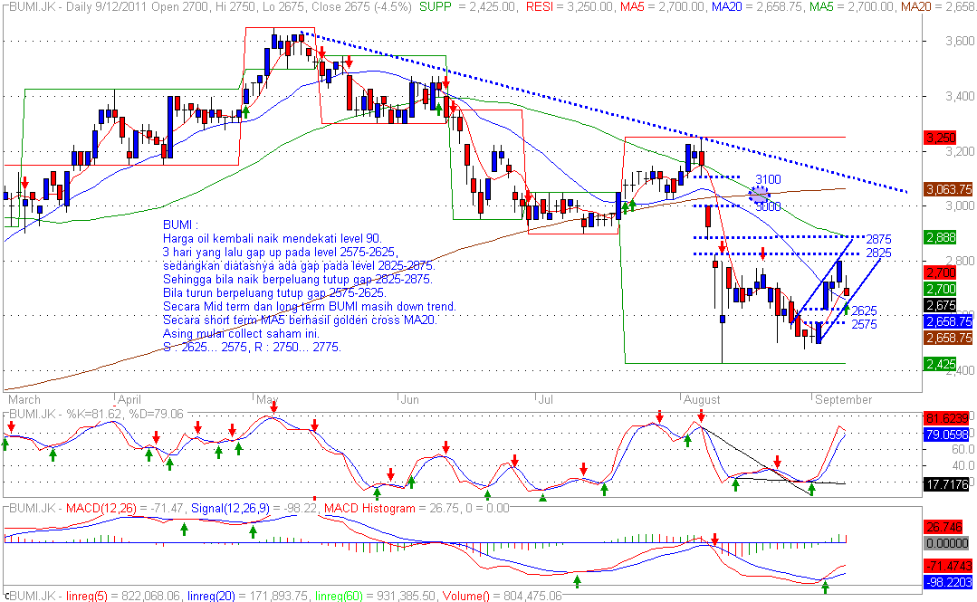Image resolution: width=977 pixels, height=602 pixels.
Task: Click the 60.0 stochastic axis label
Action: [x=963, y=449]
